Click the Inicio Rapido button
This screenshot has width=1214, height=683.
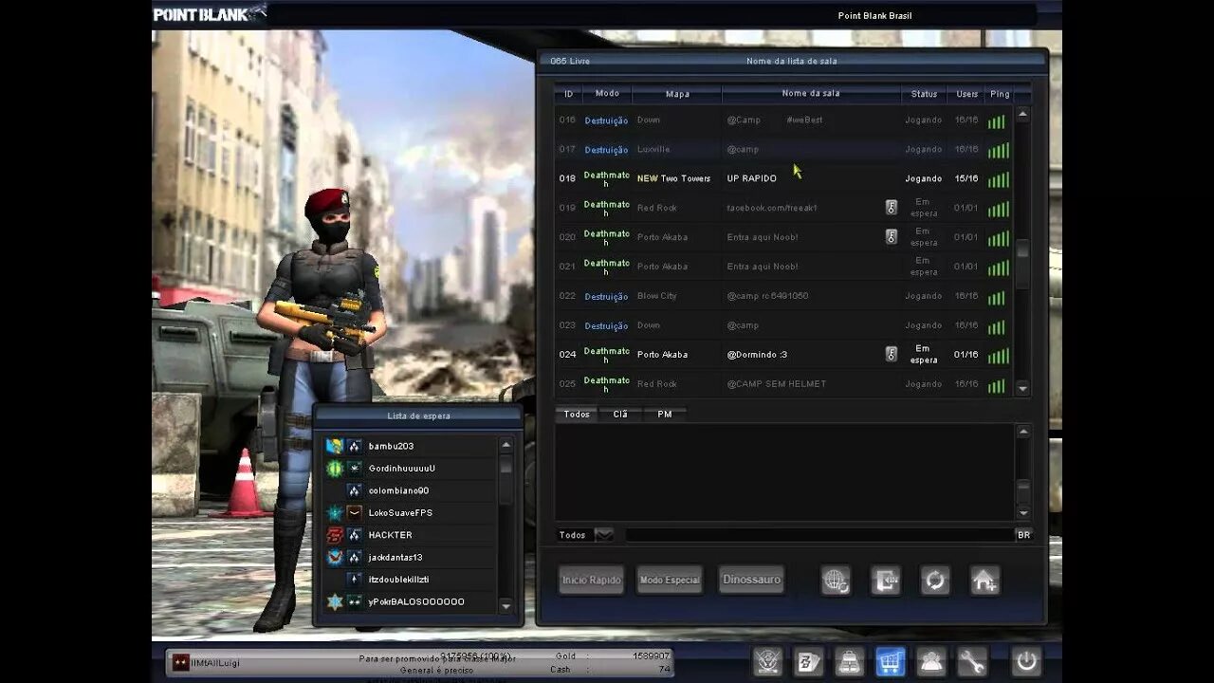click(x=592, y=580)
